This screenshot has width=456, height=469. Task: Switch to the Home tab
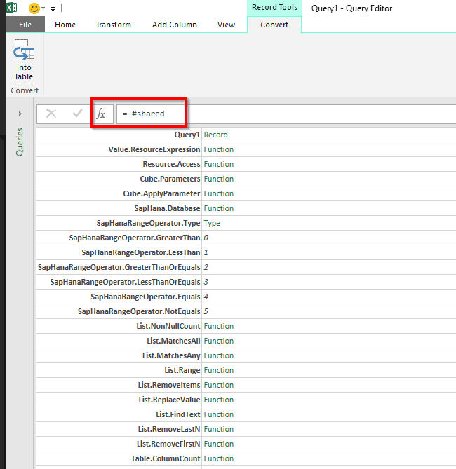click(x=65, y=25)
